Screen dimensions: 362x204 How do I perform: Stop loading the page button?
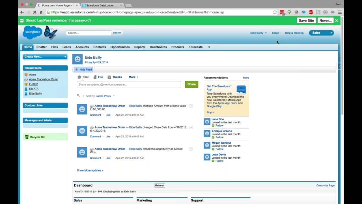[x=35, y=12]
